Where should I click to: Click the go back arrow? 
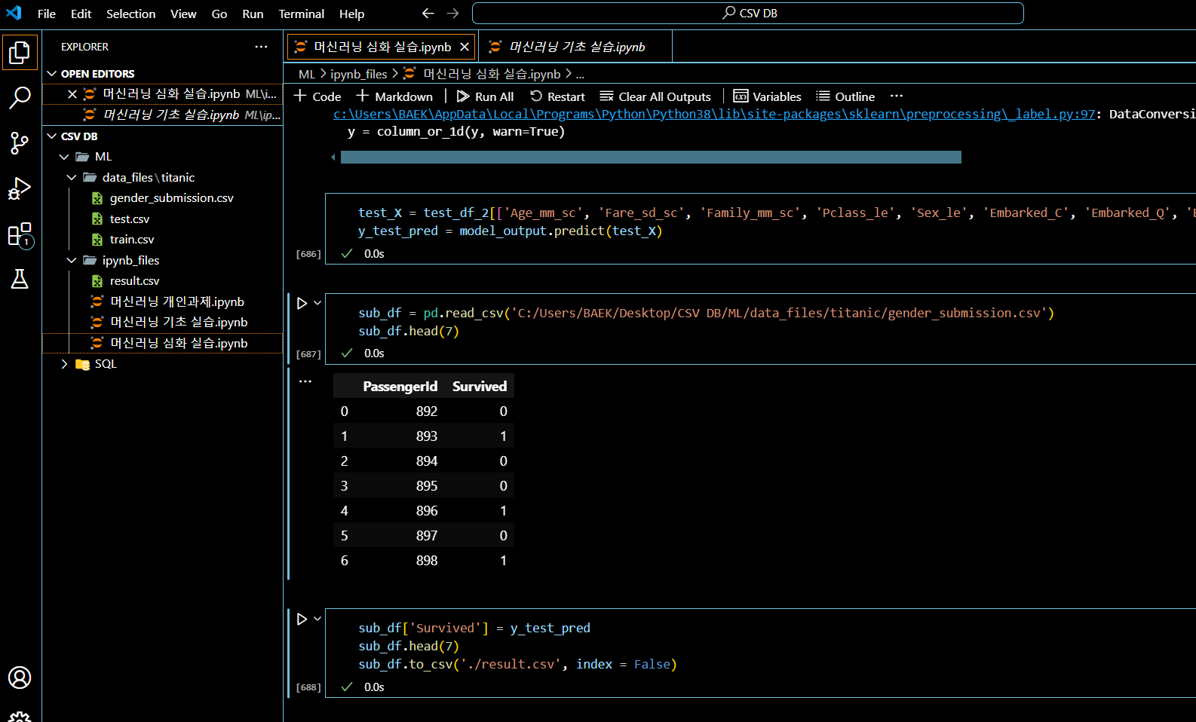click(x=428, y=14)
